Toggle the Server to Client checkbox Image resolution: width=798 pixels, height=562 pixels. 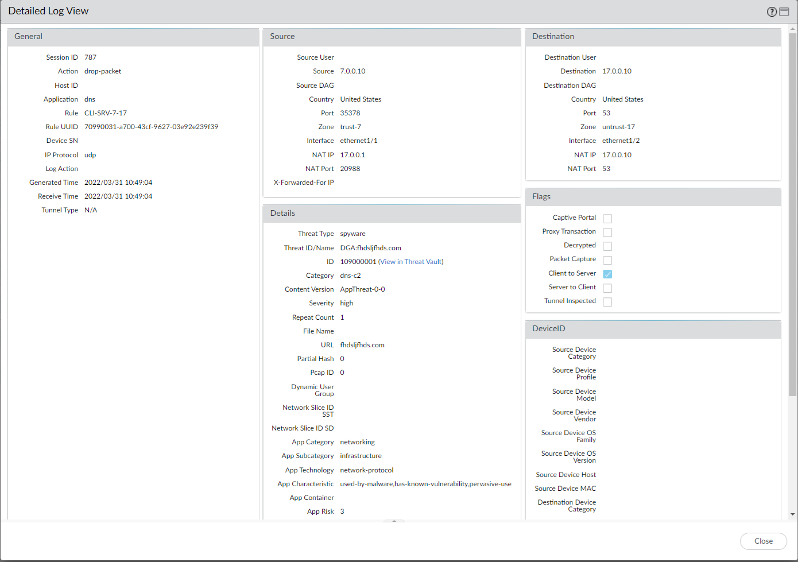pos(607,288)
